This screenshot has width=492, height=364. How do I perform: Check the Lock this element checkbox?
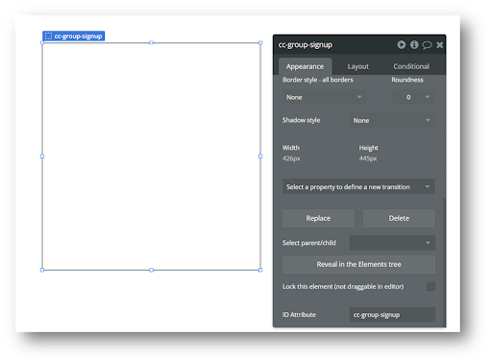tap(430, 286)
